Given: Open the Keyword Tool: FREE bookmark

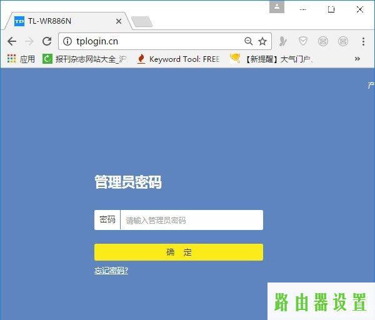Looking at the screenshot, I should (178, 59).
